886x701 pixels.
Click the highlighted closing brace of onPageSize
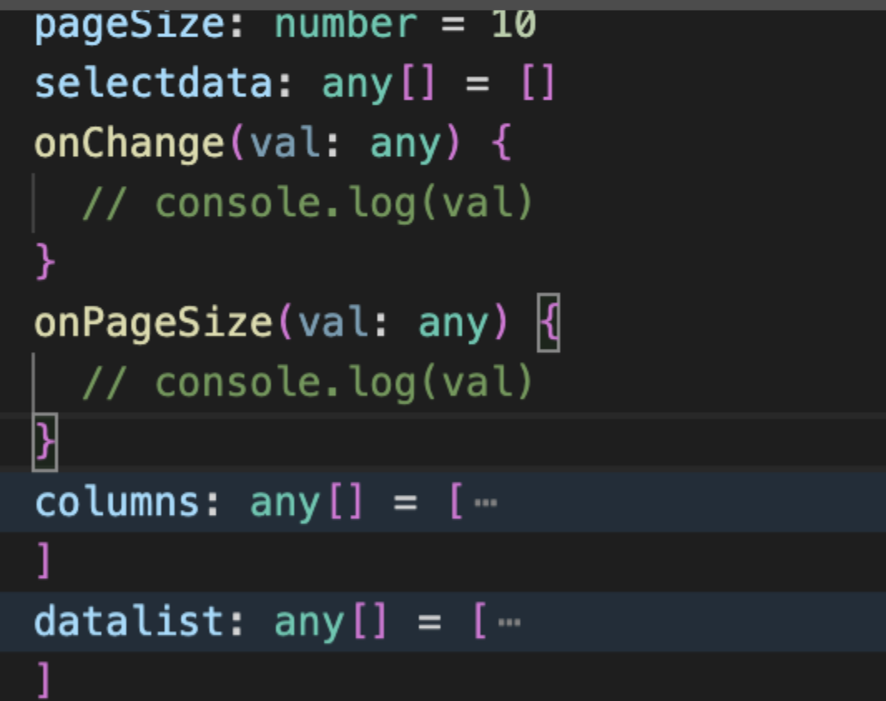tap(45, 442)
